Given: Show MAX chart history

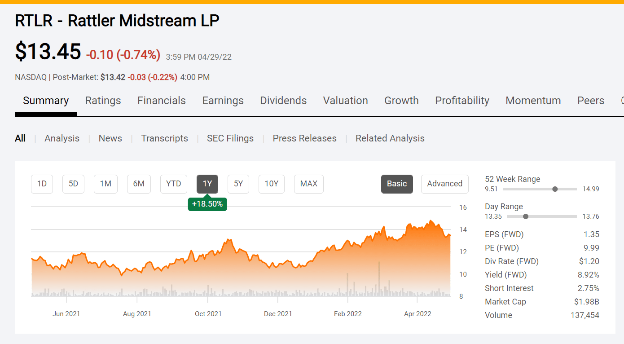Looking at the screenshot, I should point(309,184).
